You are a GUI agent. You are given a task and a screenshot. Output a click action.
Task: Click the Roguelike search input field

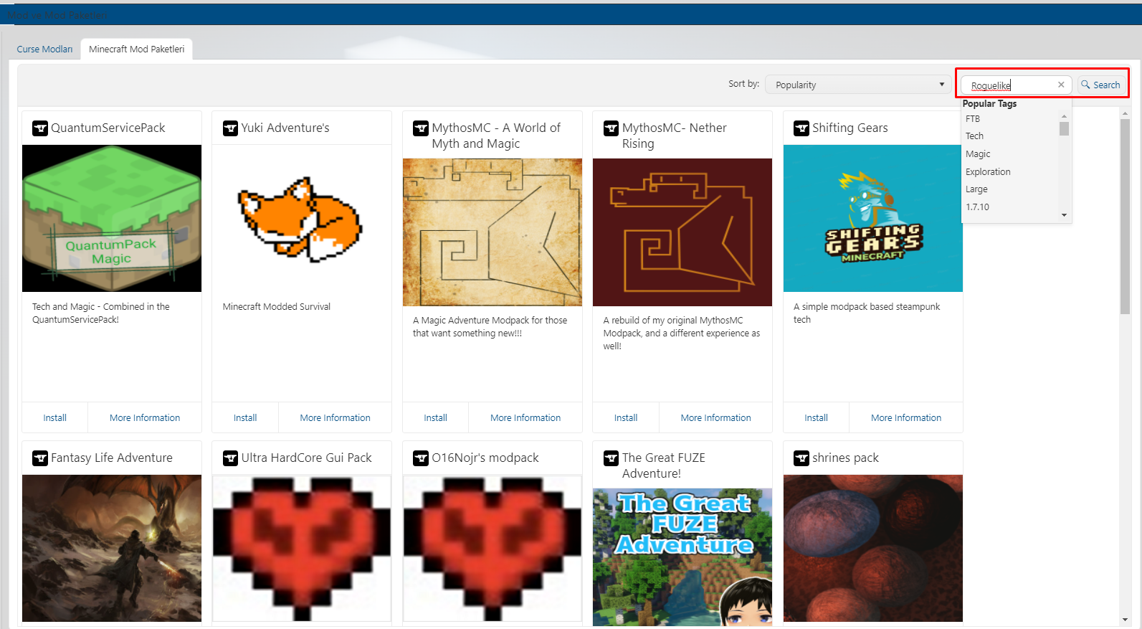(x=1011, y=85)
